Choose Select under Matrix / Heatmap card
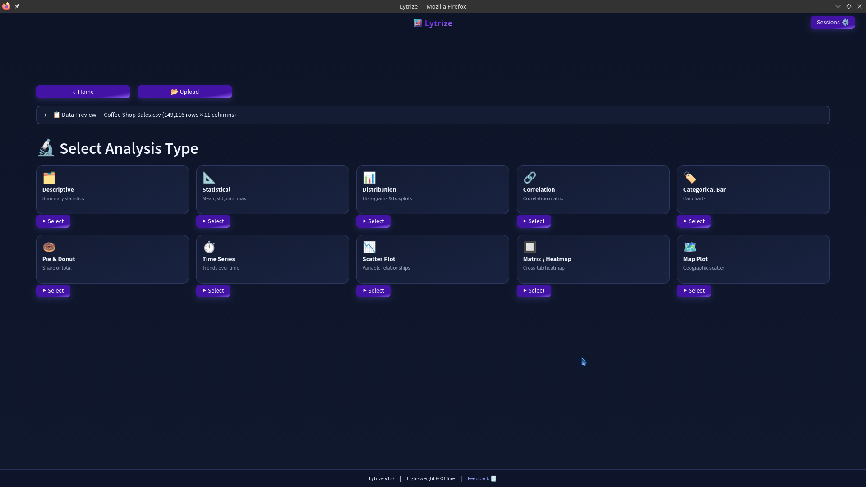 pos(534,290)
